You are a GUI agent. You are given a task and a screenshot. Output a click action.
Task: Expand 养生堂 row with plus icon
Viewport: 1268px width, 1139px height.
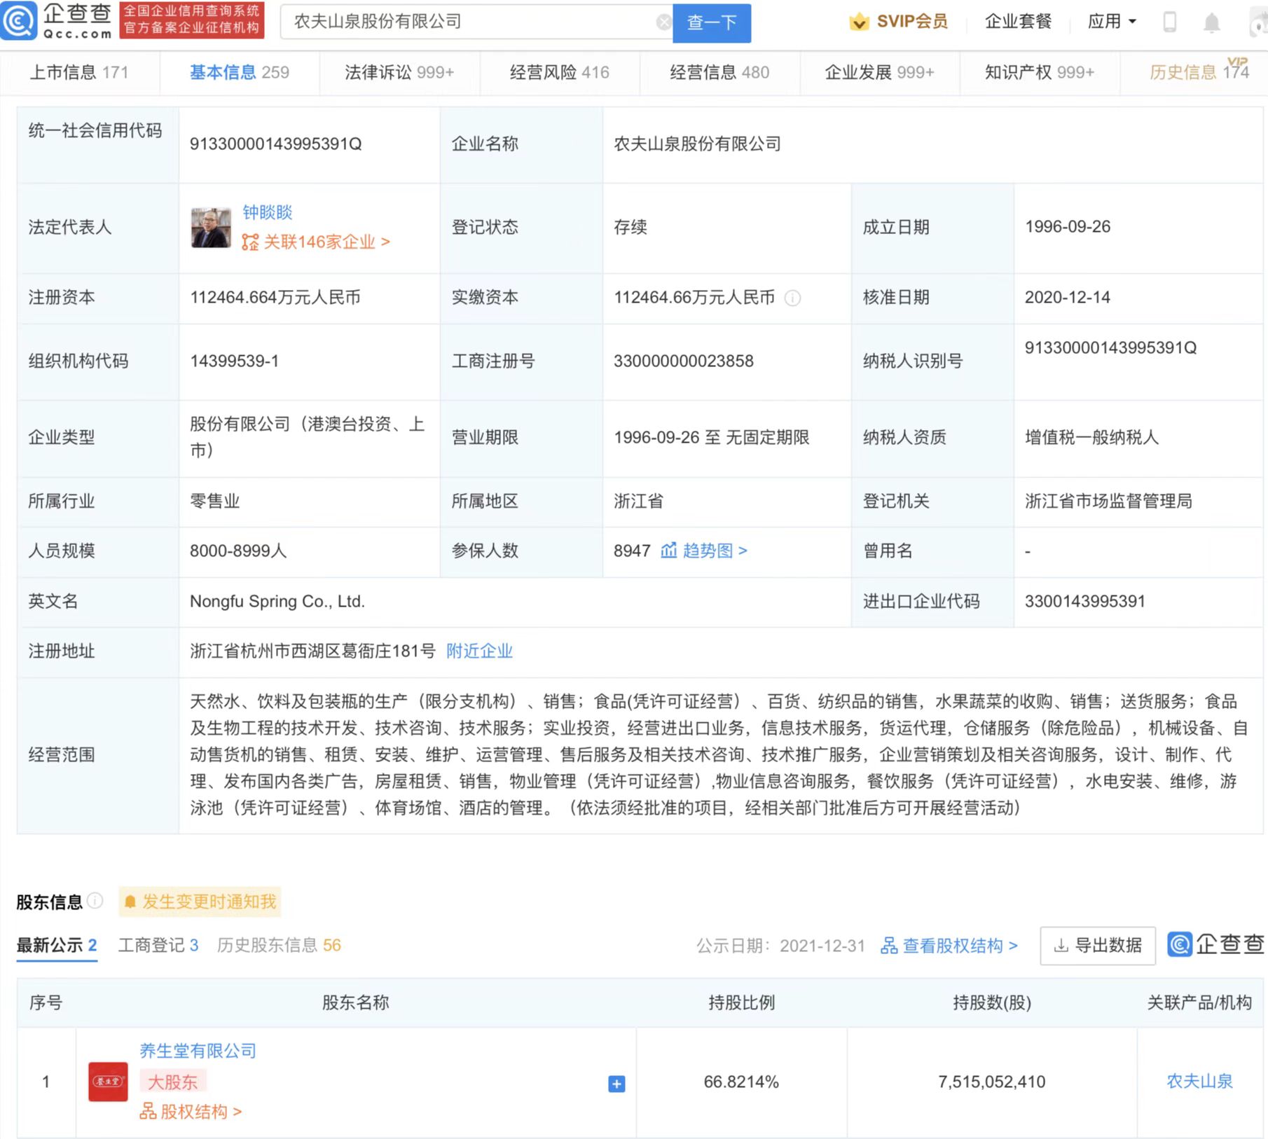[616, 1084]
